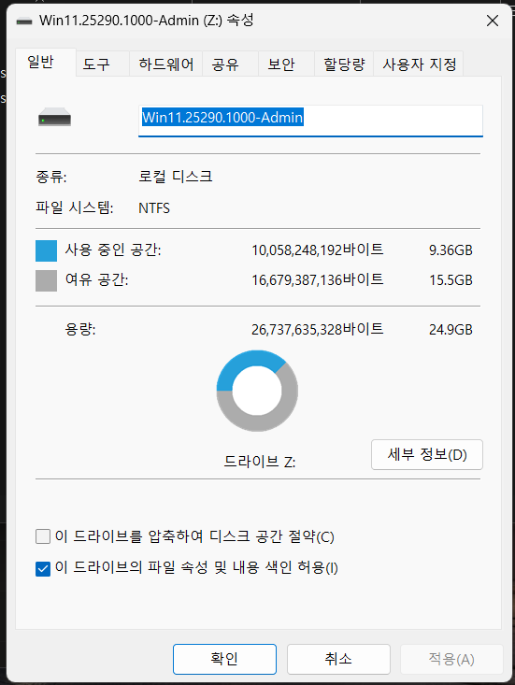Select the 공유 tab
This screenshot has width=515, height=685.
tap(230, 64)
